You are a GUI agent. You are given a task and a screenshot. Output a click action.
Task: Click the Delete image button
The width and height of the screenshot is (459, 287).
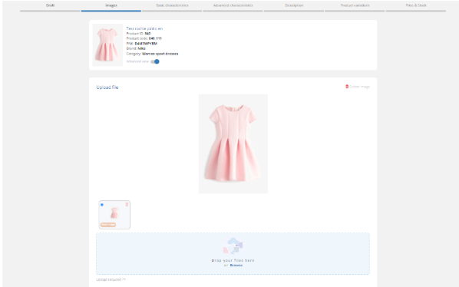coord(358,87)
